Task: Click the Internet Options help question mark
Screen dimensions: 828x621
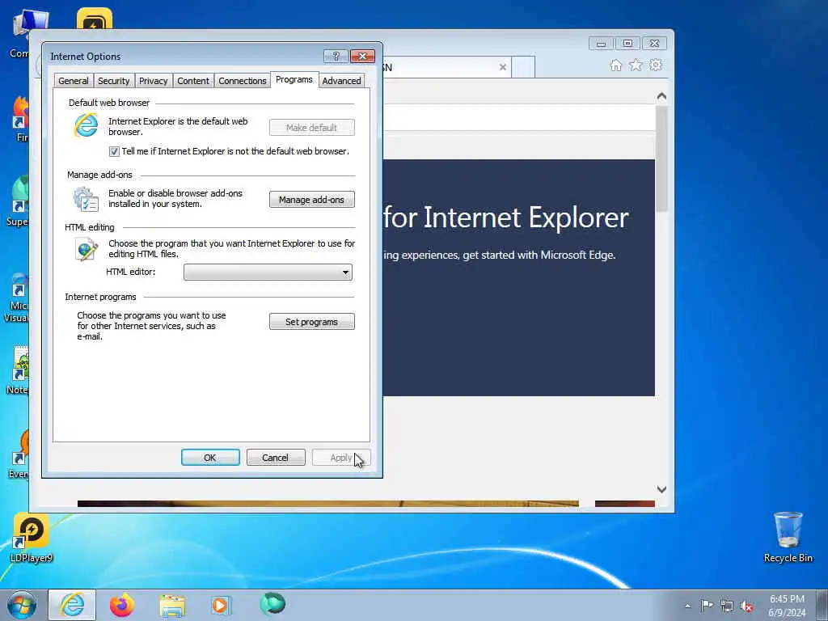Action: click(x=336, y=56)
